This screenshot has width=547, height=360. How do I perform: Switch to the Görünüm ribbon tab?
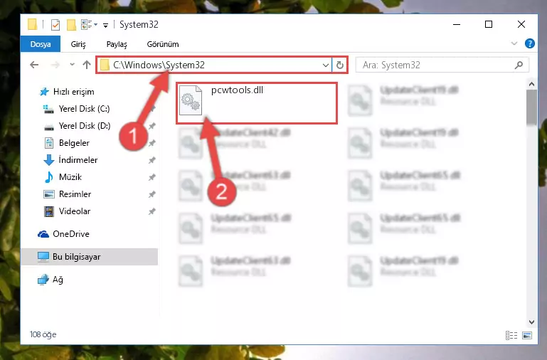163,44
